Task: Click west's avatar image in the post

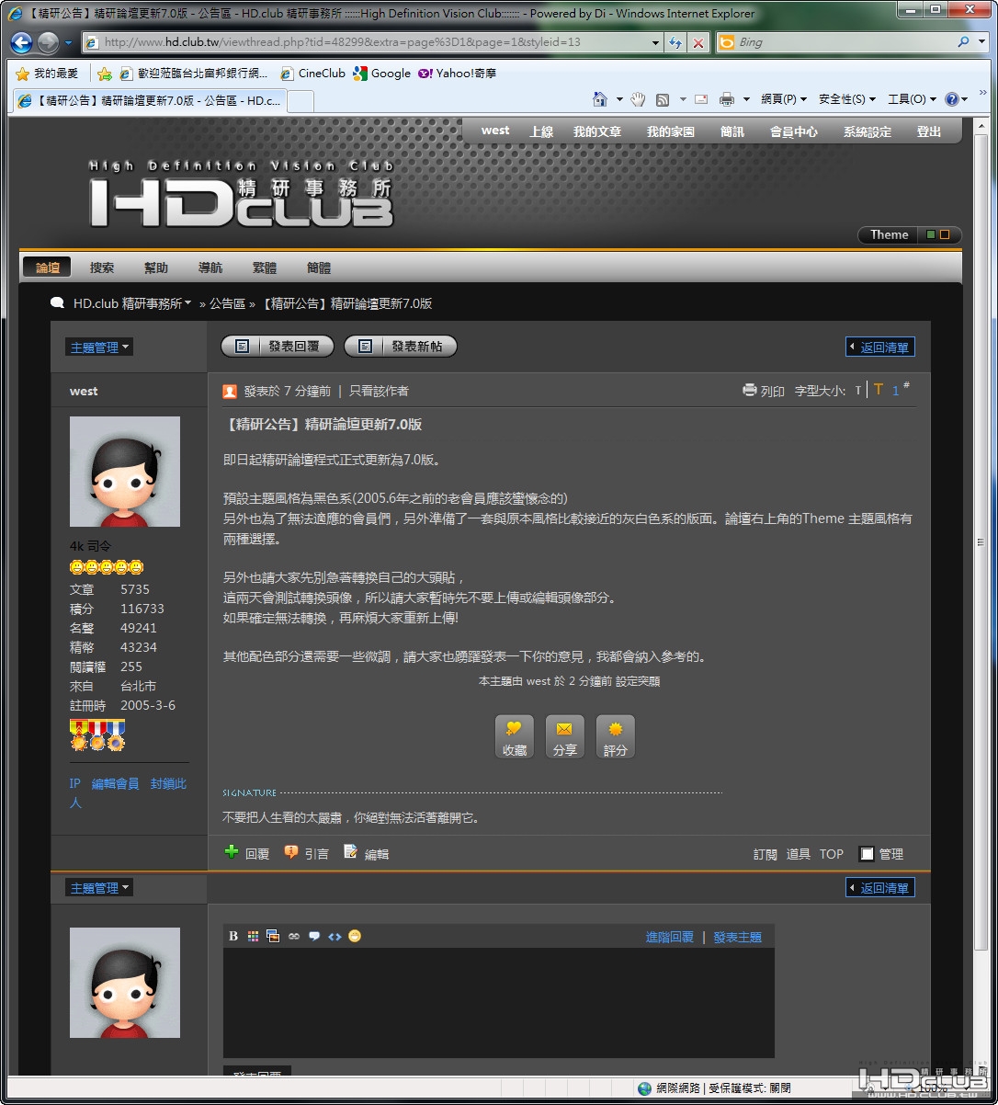Action: [125, 472]
